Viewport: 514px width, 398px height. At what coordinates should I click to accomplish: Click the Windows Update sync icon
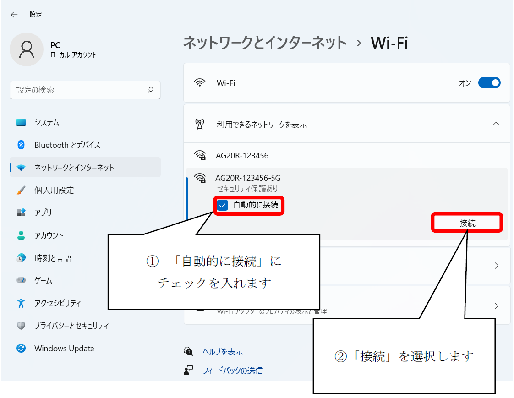click(21, 349)
